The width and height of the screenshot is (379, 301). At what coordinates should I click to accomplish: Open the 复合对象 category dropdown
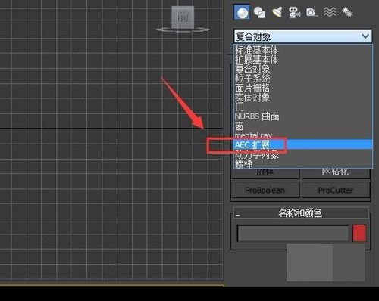[x=302, y=36]
